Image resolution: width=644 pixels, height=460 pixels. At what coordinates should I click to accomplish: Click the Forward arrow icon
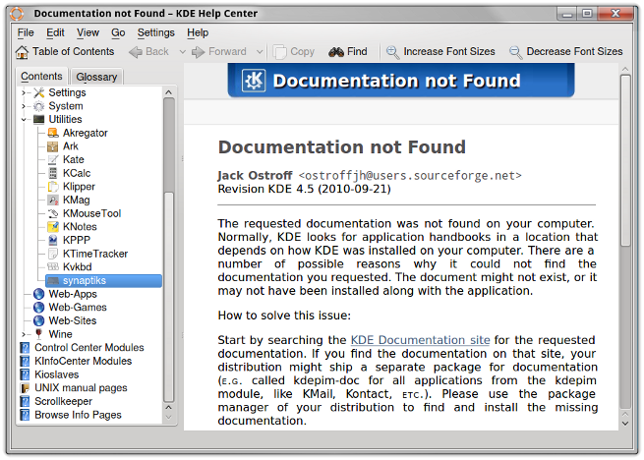click(199, 52)
